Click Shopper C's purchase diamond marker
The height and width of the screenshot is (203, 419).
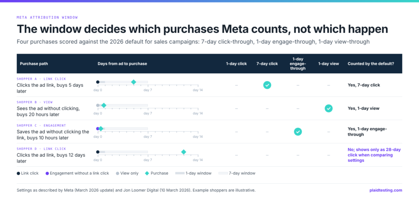101,129
